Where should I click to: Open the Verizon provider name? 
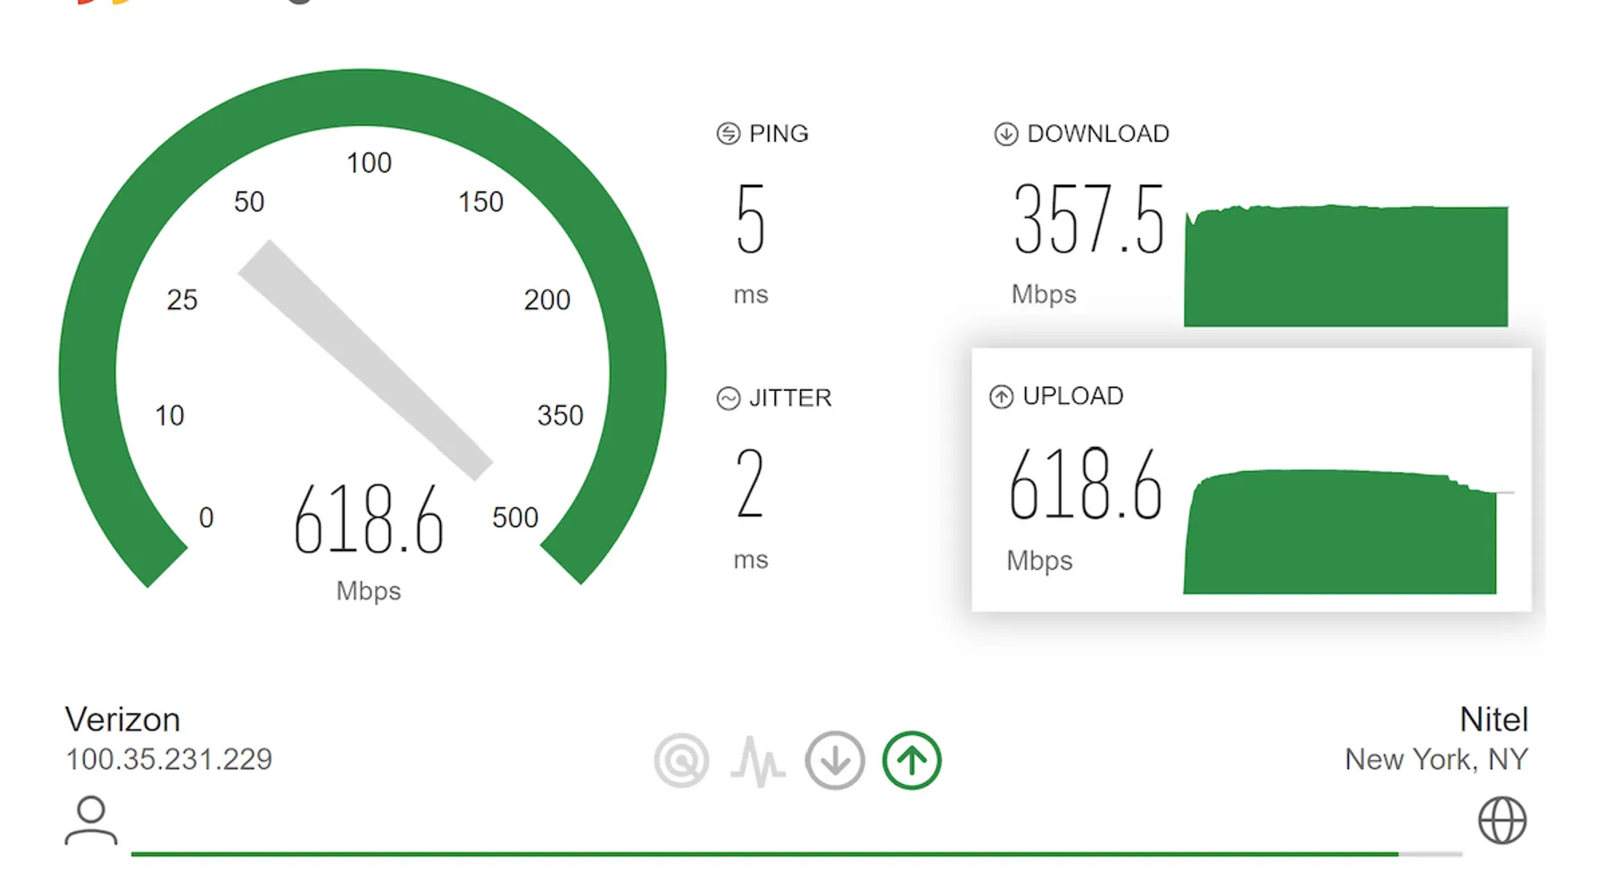click(122, 719)
